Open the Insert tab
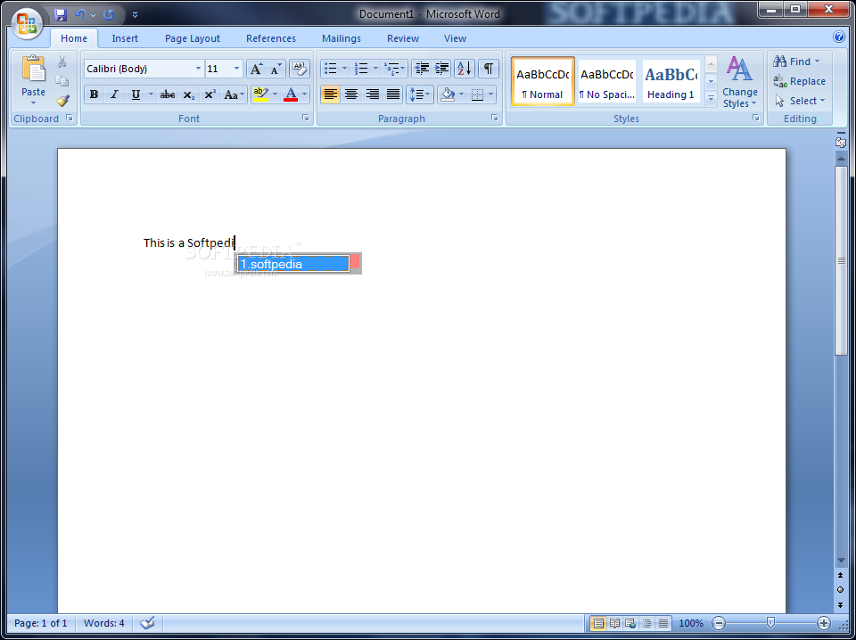 125,38
